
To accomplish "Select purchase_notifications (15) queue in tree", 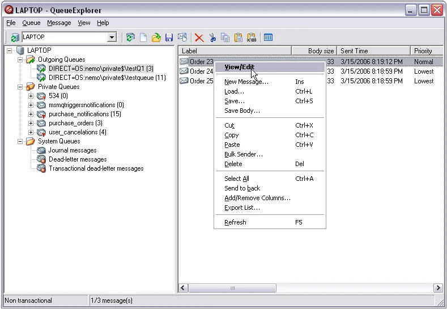I will pos(85,114).
